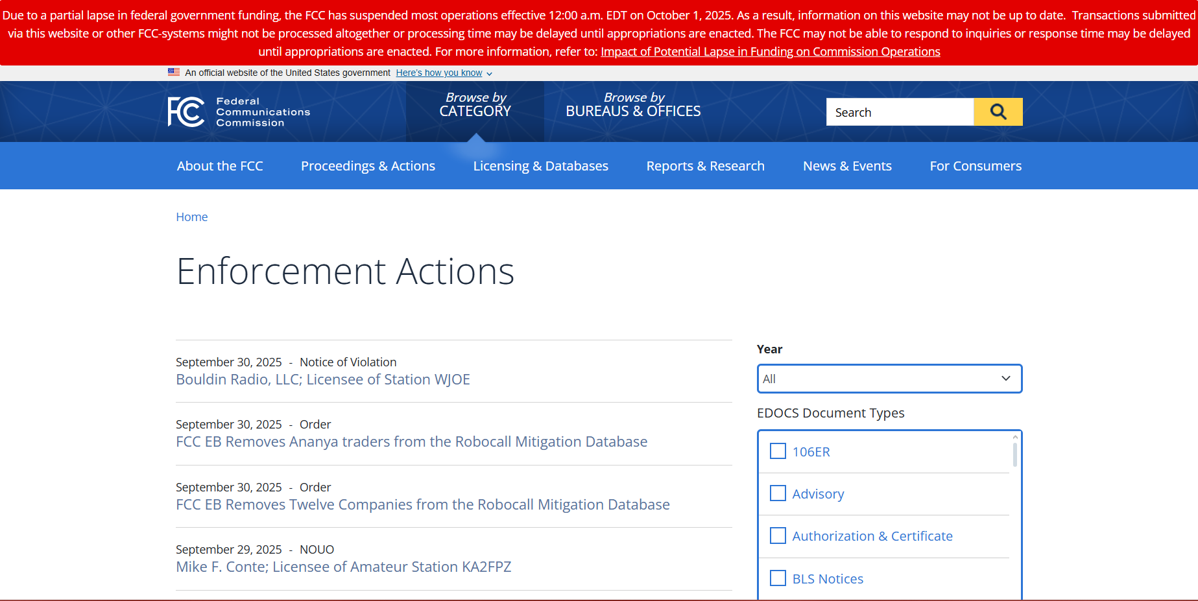The width and height of the screenshot is (1198, 601).
Task: Open Impact of Potential Lapse in Funding link
Action: (771, 52)
